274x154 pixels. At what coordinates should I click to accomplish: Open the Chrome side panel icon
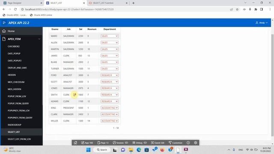click(x=262, y=9)
